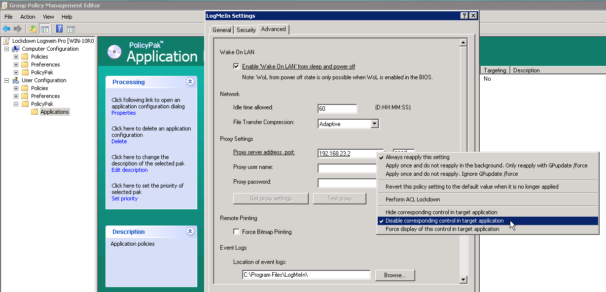
Task: Collapse PolicyPak under User Configuration
Action: [x=16, y=104]
